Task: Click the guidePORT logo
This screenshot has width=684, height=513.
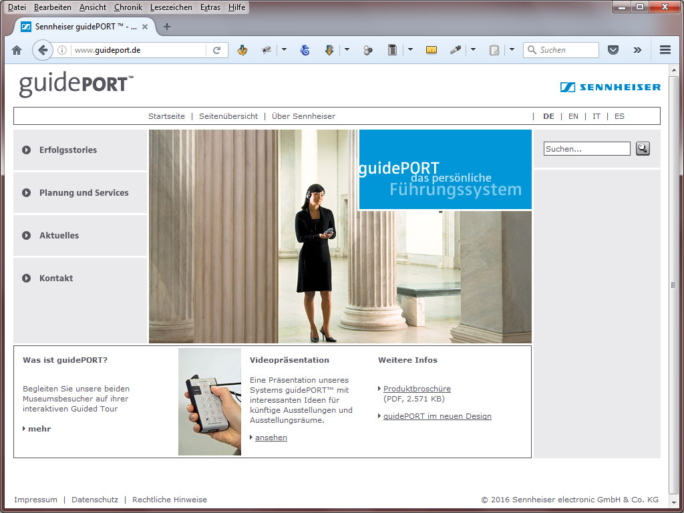Action: tap(76, 85)
